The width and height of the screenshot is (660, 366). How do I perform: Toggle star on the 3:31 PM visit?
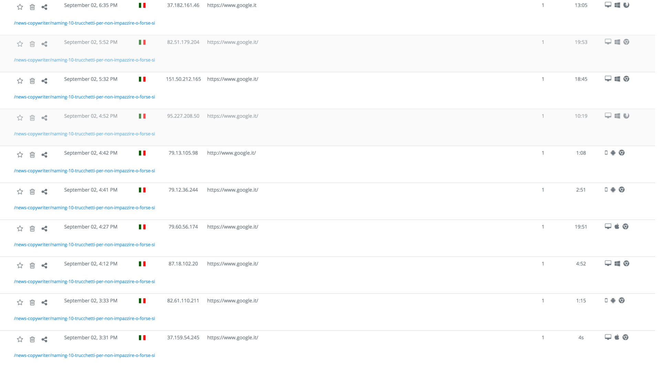(x=20, y=339)
